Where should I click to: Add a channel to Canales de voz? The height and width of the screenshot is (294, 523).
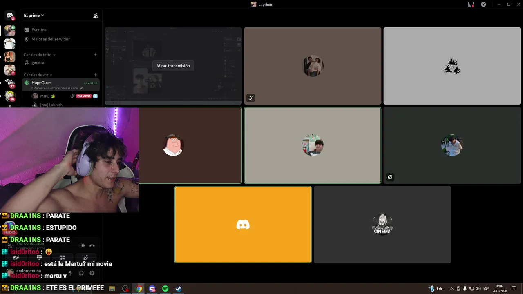point(95,75)
